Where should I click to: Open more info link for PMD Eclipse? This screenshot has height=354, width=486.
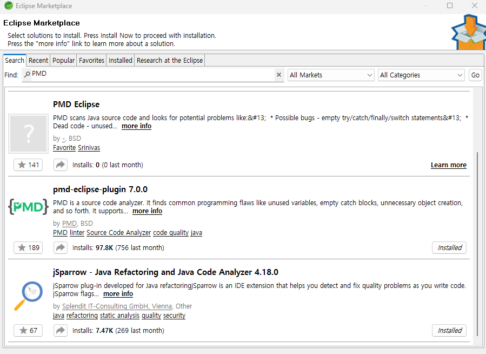[136, 126]
